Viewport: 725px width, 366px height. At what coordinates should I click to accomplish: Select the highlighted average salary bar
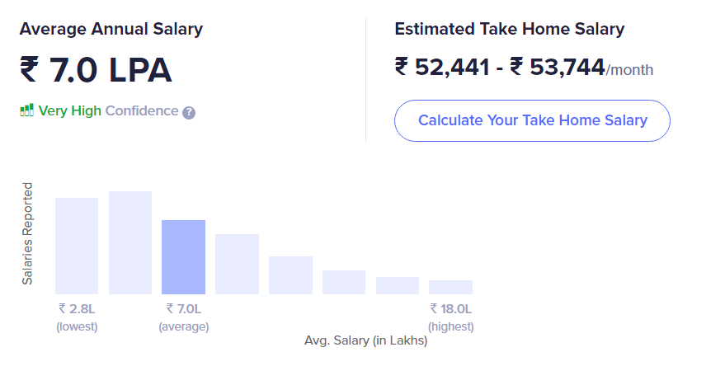[x=183, y=257]
